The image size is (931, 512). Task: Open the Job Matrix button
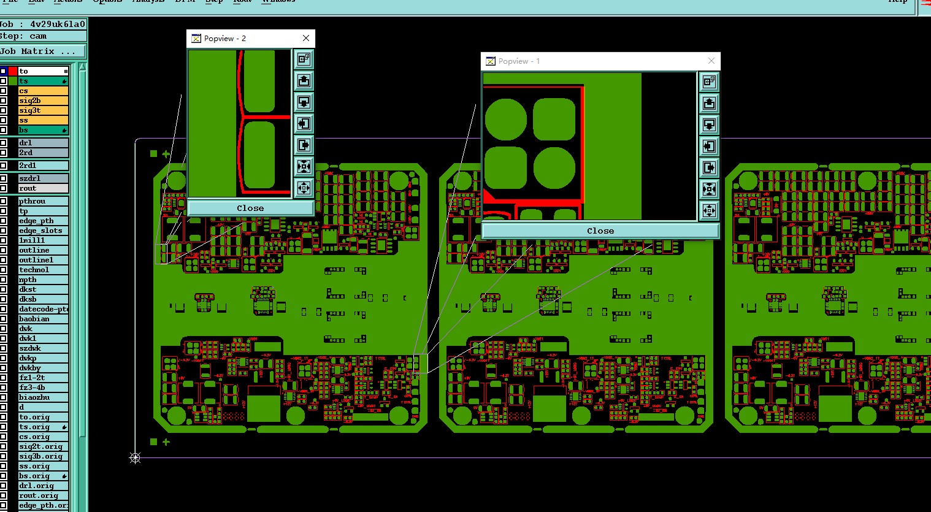(43, 52)
